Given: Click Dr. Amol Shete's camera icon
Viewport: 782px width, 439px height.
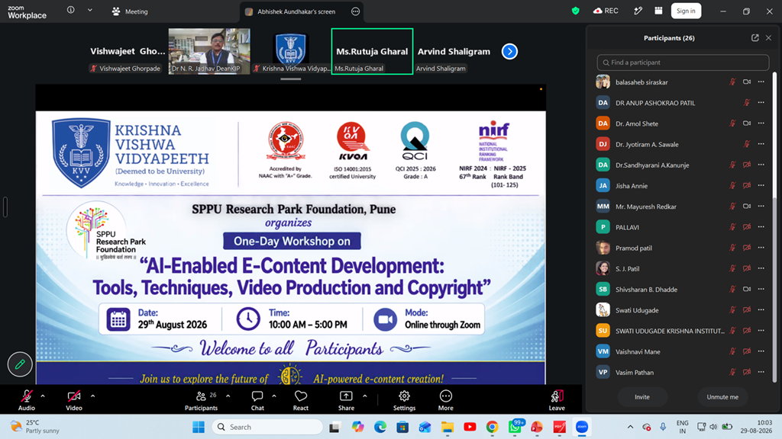Looking at the screenshot, I should 747,123.
